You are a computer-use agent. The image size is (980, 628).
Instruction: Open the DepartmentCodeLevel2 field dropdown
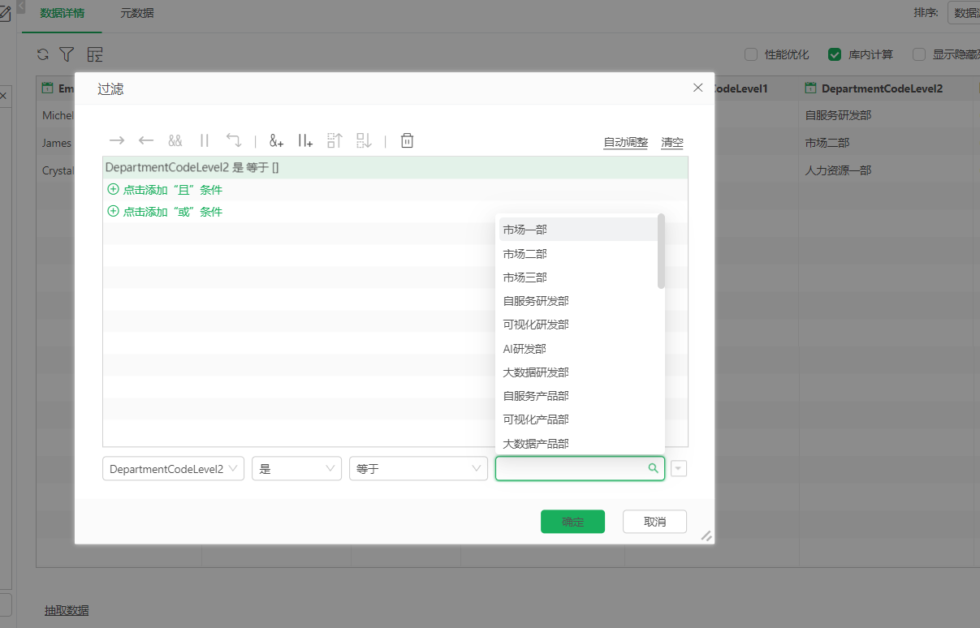173,469
